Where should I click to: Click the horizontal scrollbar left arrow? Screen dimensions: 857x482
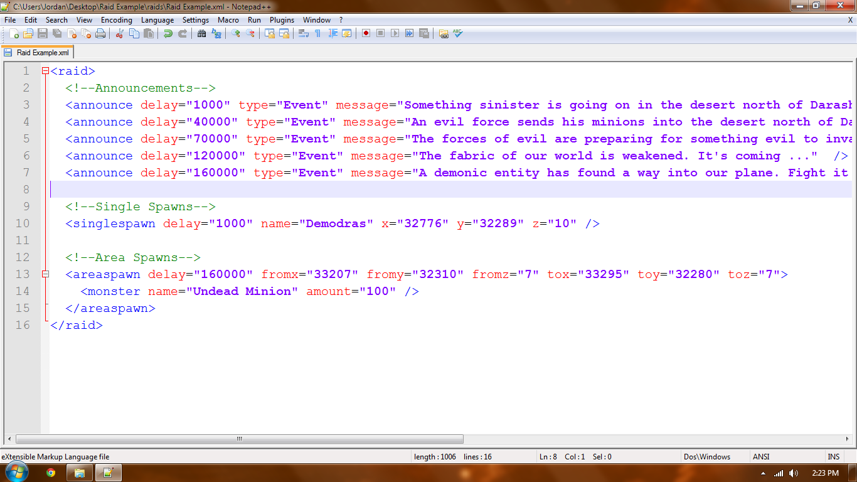[10, 439]
